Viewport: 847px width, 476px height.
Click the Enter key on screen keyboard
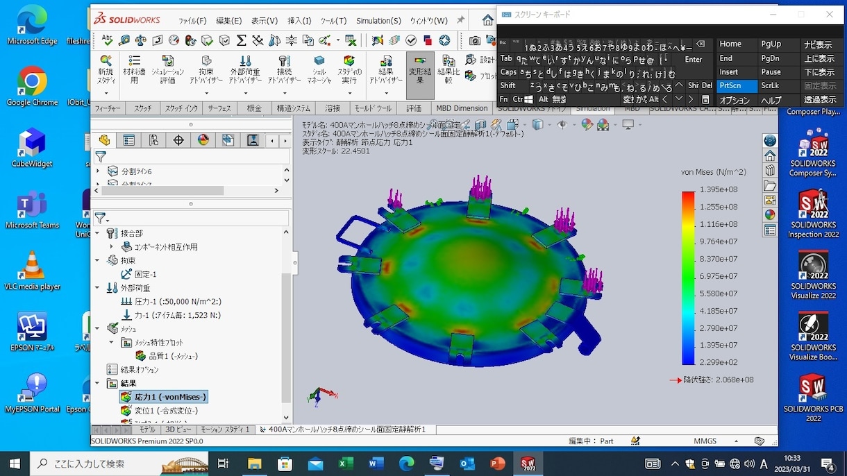pyautogui.click(x=694, y=60)
